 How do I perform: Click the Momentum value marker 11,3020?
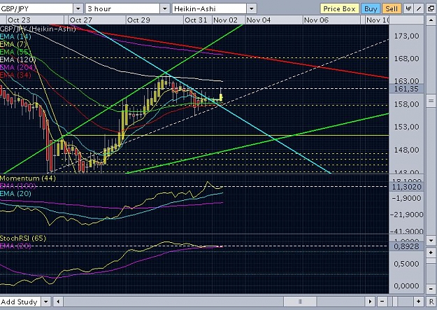(406, 187)
